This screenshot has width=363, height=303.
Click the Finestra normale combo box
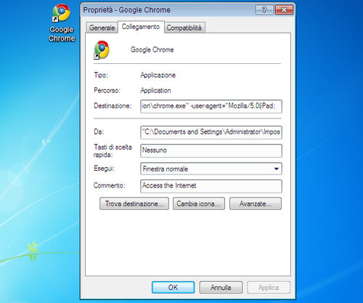tap(211, 169)
